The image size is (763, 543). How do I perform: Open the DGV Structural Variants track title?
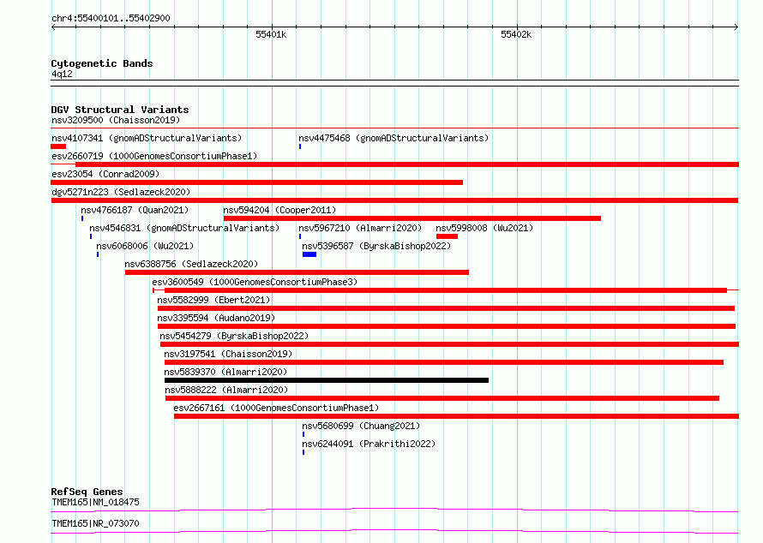[120, 110]
